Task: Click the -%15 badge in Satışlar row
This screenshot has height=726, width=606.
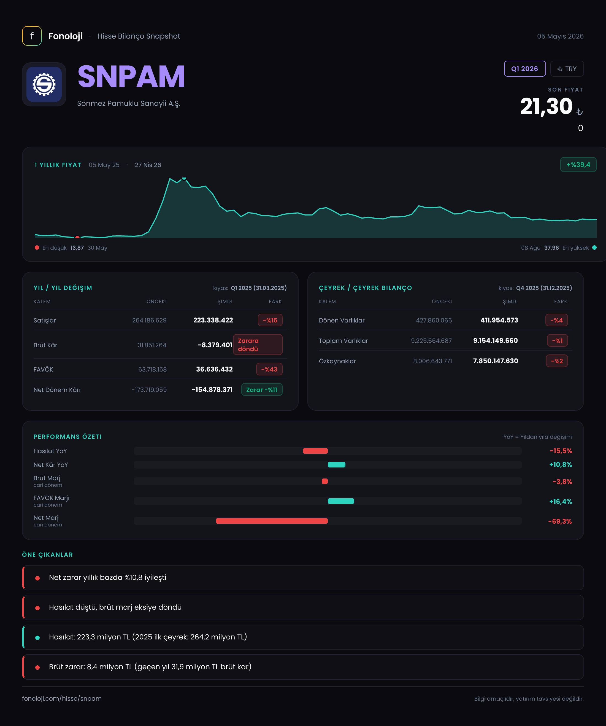Action: (x=270, y=320)
